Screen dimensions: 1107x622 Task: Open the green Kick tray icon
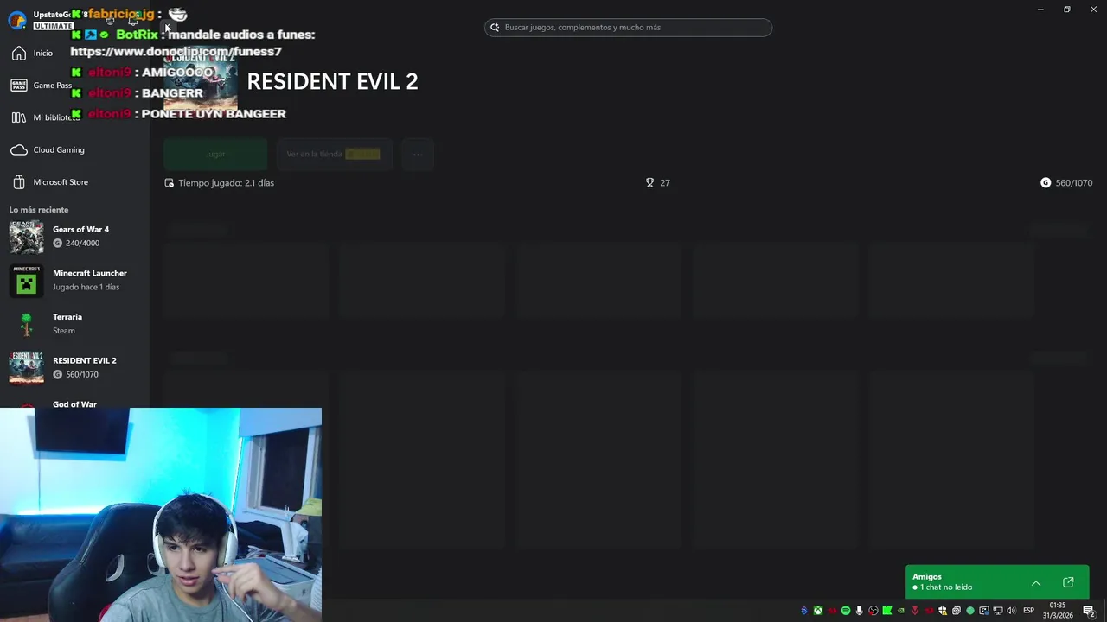(887, 611)
